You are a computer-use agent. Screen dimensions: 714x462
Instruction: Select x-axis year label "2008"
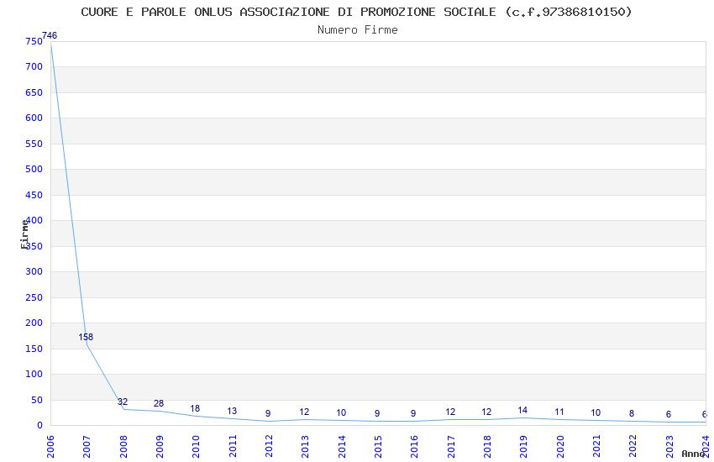point(123,446)
